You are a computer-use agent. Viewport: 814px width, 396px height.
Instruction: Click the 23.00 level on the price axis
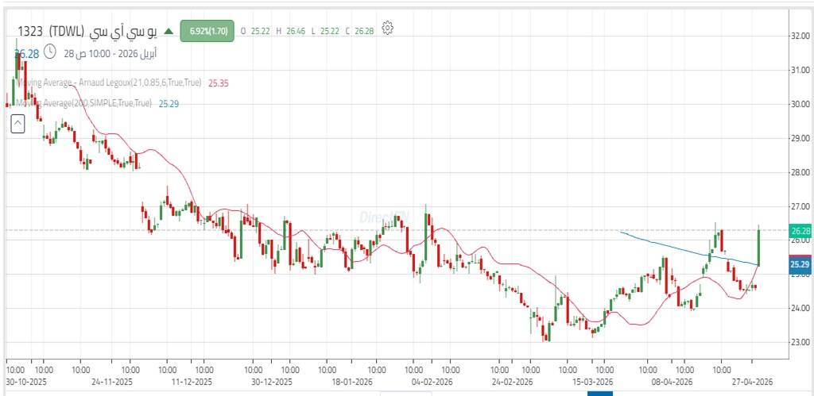pos(799,342)
